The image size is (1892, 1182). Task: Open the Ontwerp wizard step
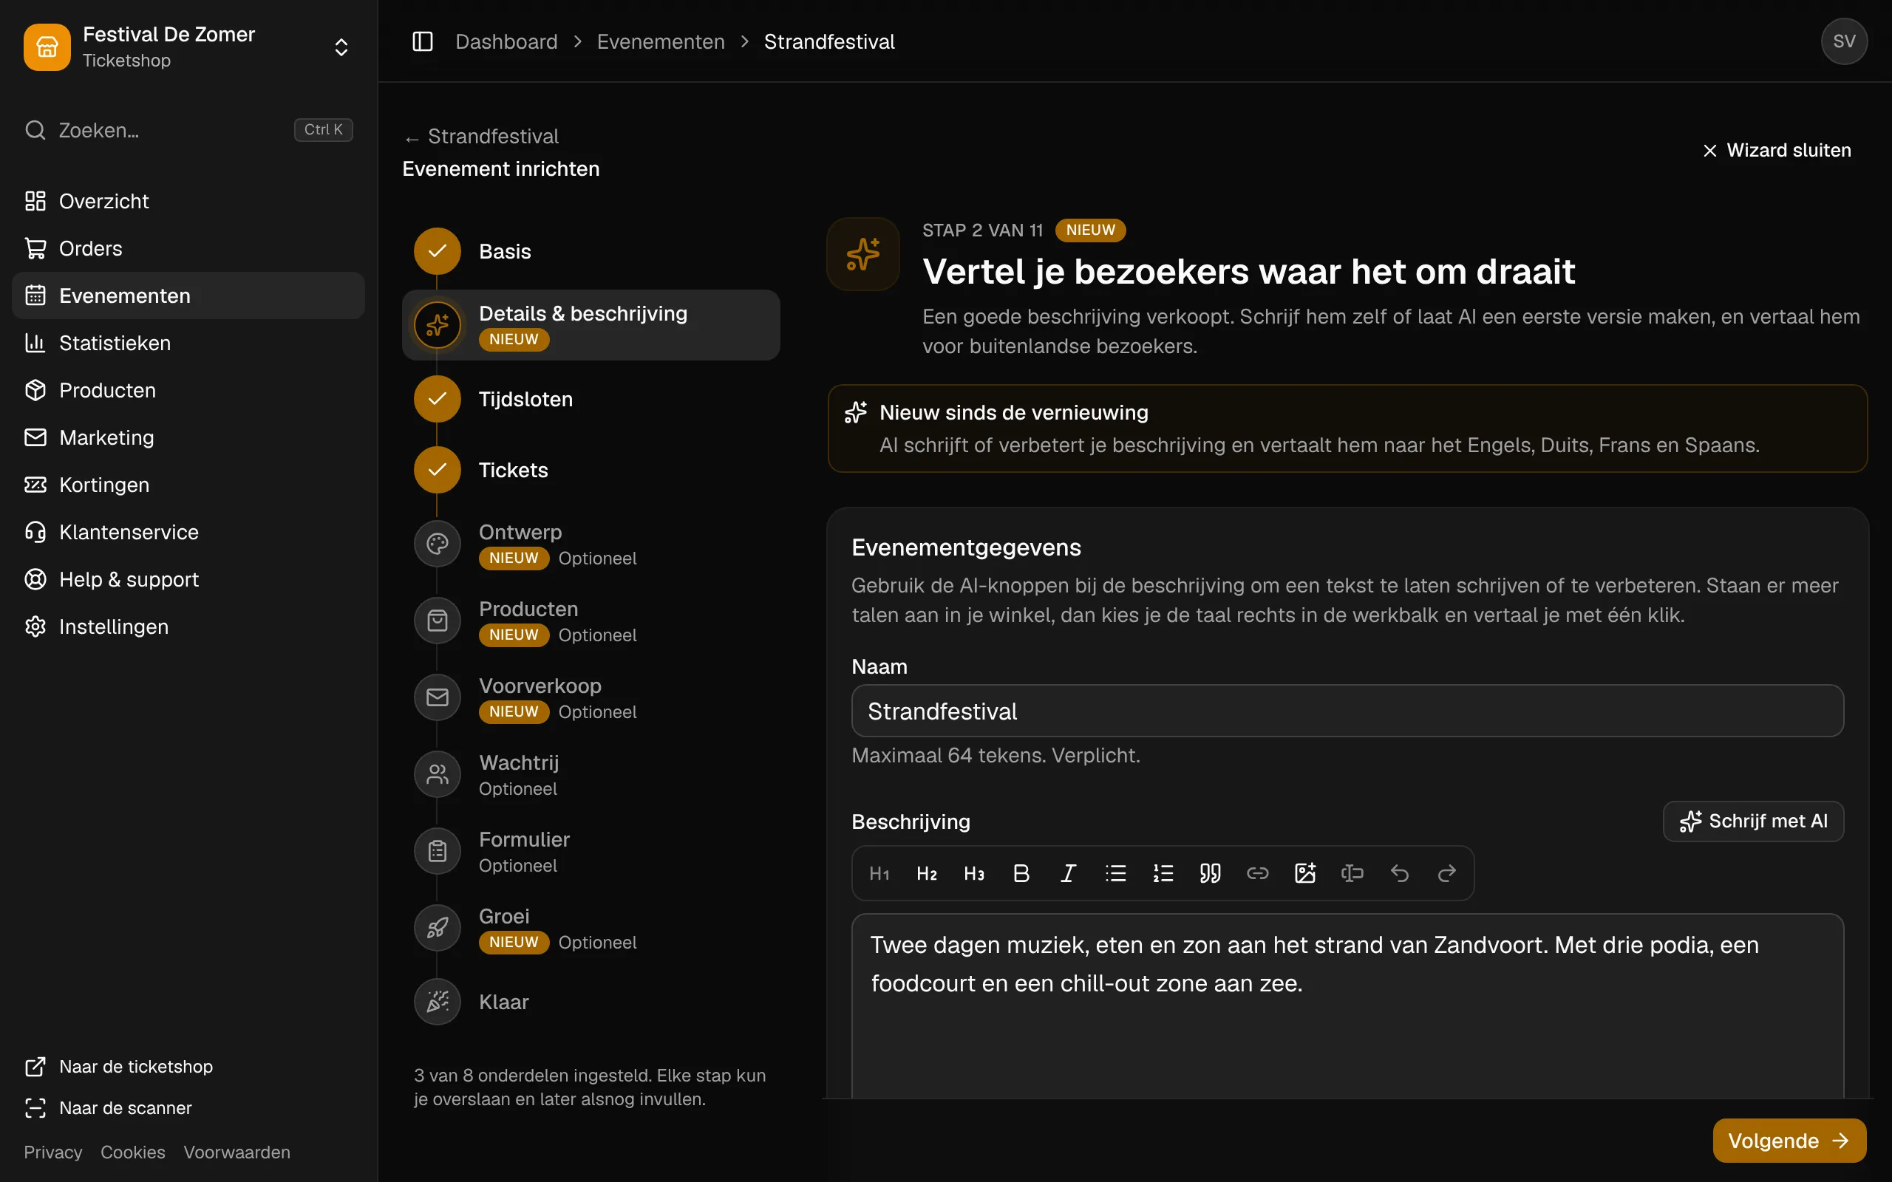591,544
